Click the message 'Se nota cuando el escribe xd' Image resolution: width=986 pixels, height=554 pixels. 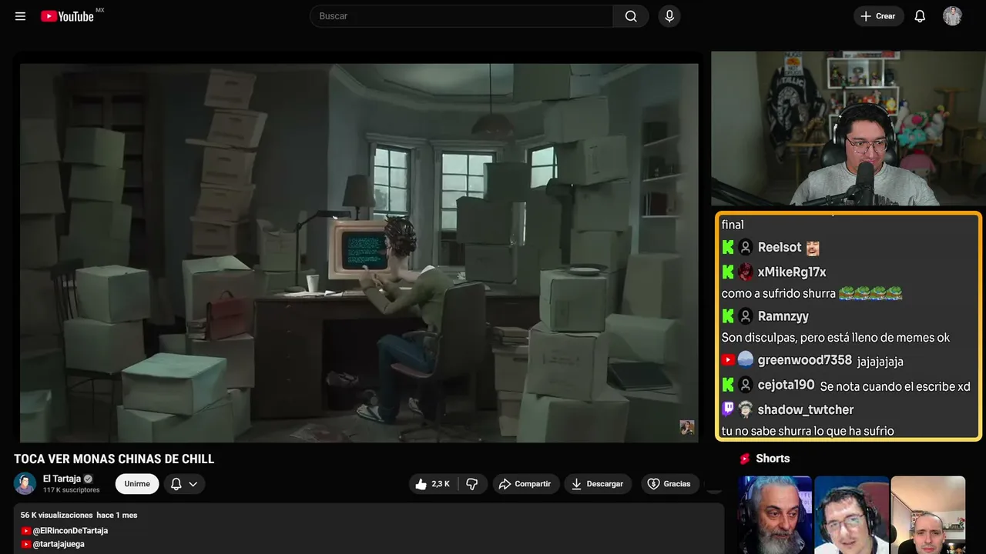[895, 386]
